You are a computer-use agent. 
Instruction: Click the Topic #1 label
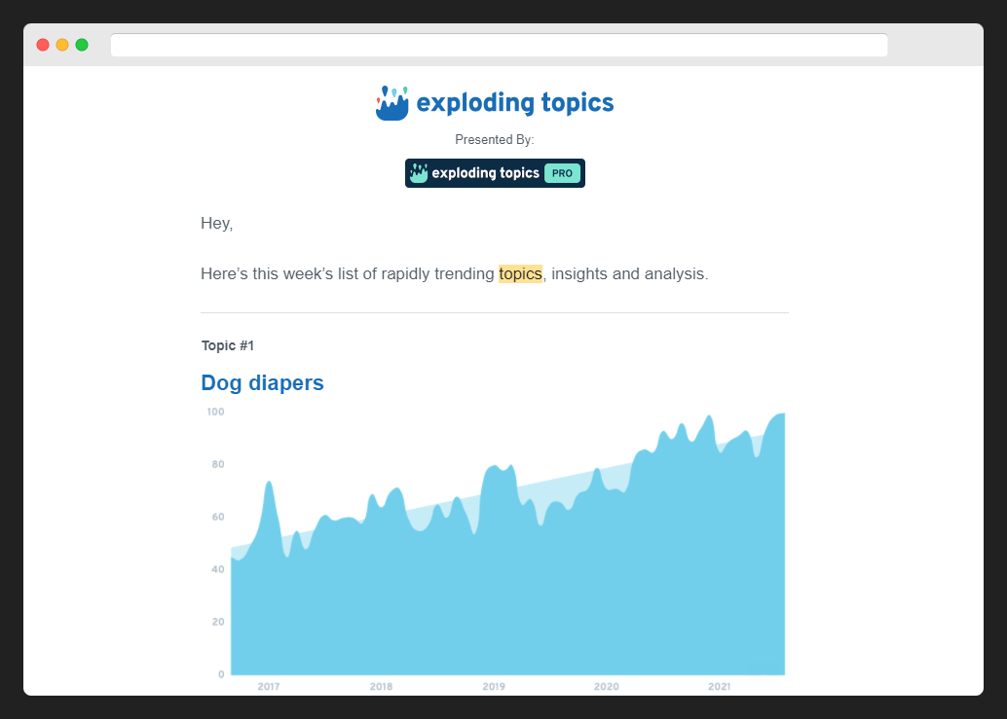[227, 345]
